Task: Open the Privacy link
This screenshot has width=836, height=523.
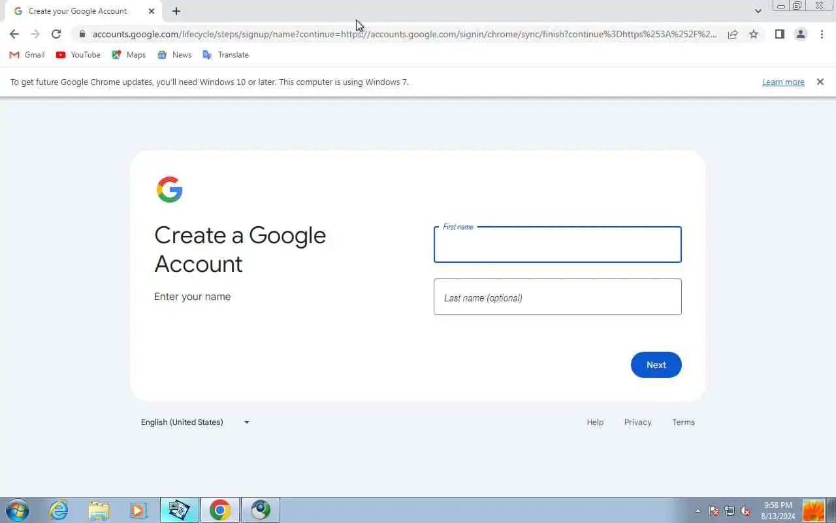Action: click(637, 422)
